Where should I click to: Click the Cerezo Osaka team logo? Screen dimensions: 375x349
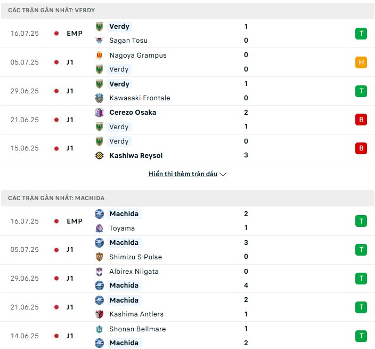click(99, 113)
